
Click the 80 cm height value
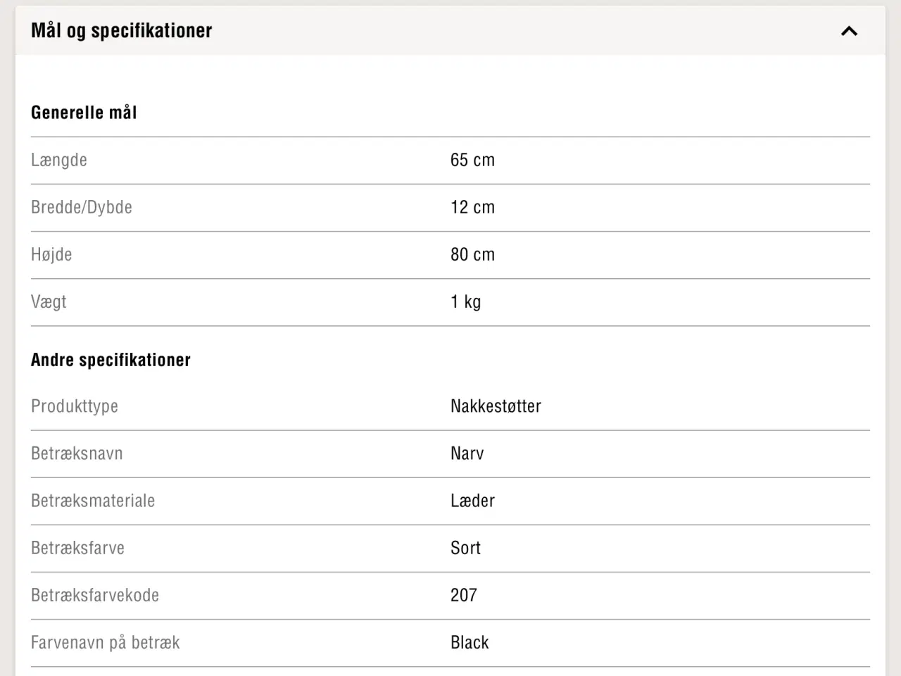point(472,254)
